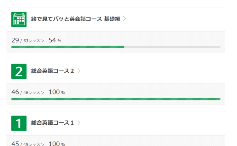Open the 総合英語コース1 title link
The width and height of the screenshot is (237, 146).
[x=52, y=123]
